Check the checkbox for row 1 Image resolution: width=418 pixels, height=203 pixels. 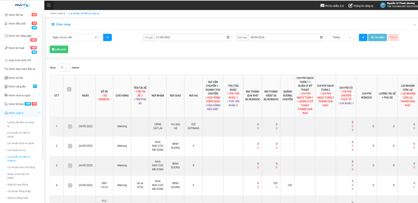click(70, 126)
